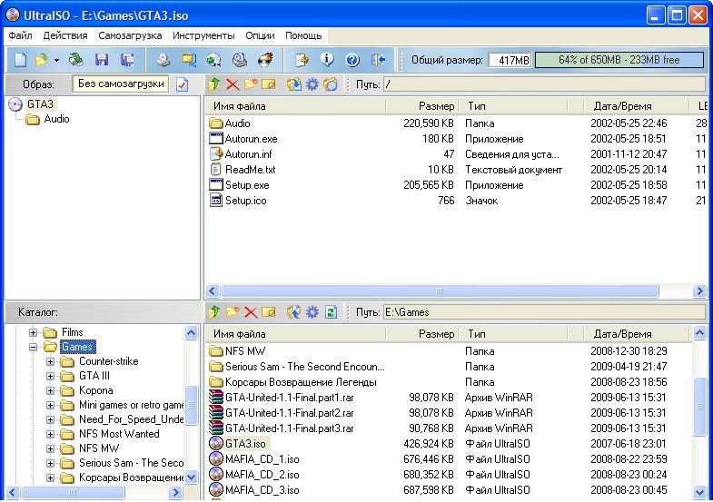Click the page with gear icon
The image size is (713, 502).
point(302,60)
